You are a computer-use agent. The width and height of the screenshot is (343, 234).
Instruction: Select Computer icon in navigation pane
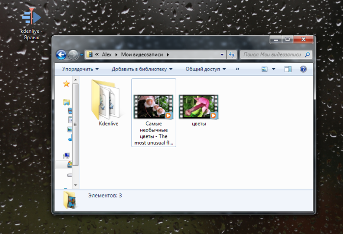point(67,156)
